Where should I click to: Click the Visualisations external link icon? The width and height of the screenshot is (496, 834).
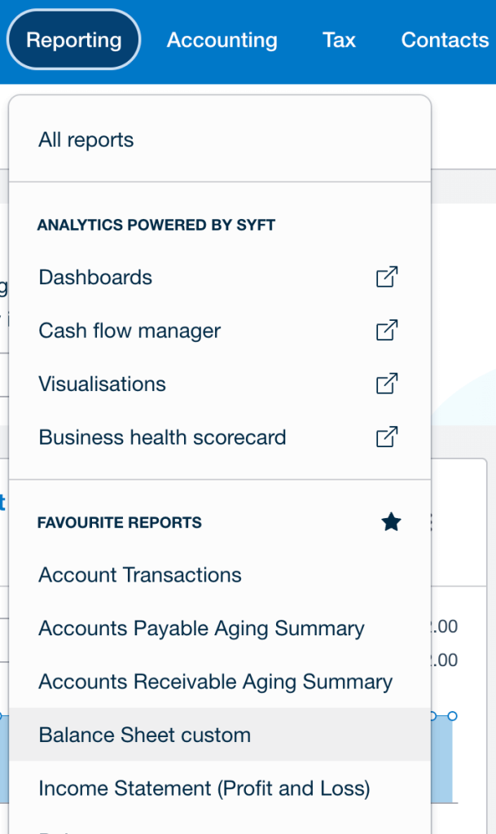386,384
